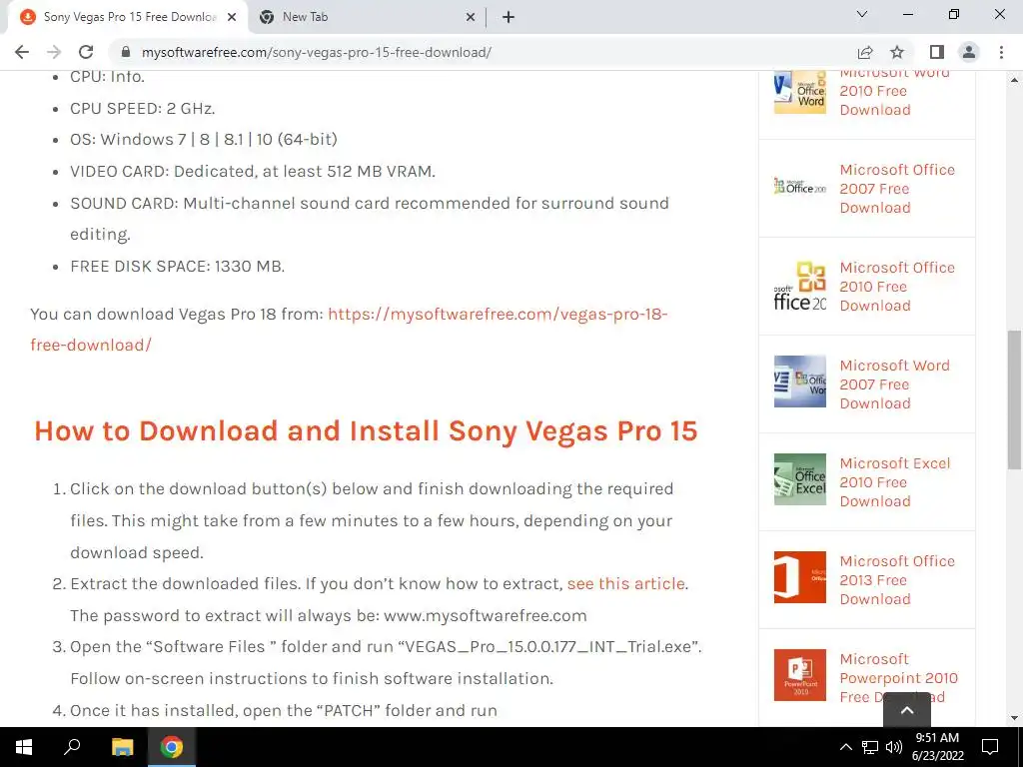The image size is (1023, 767).
Task: Click the 'CPU SPEED: 2 GHz.' line
Action: coord(143,108)
